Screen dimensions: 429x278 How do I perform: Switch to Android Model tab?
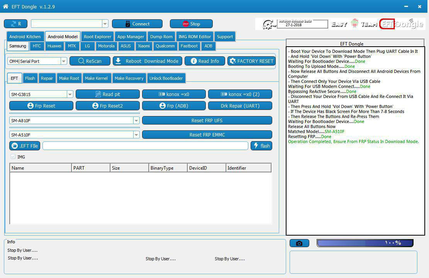coord(63,37)
